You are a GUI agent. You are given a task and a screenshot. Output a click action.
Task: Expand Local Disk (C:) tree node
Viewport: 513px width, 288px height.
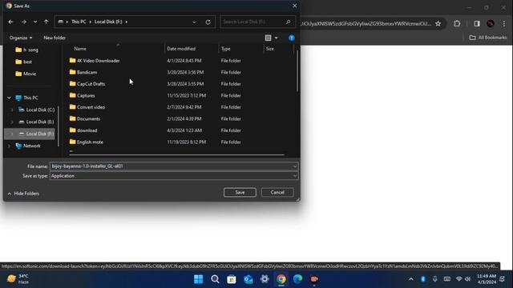[12, 110]
